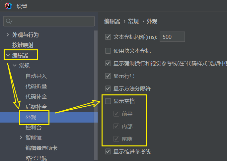
Task: Enable the 显示空格 checkbox
Action: point(108,101)
